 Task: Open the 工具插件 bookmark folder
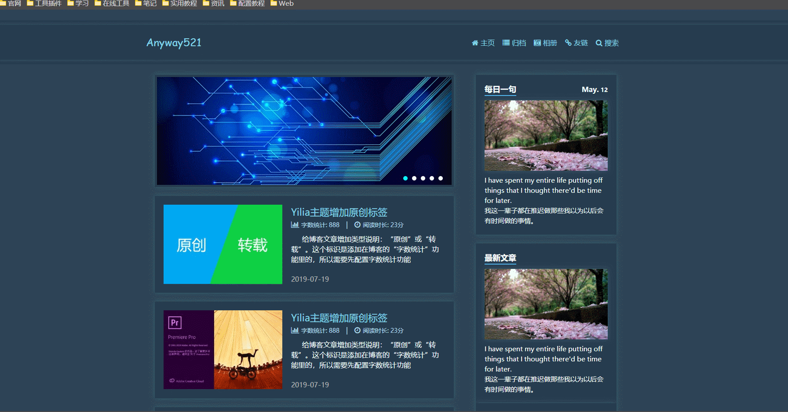click(44, 4)
